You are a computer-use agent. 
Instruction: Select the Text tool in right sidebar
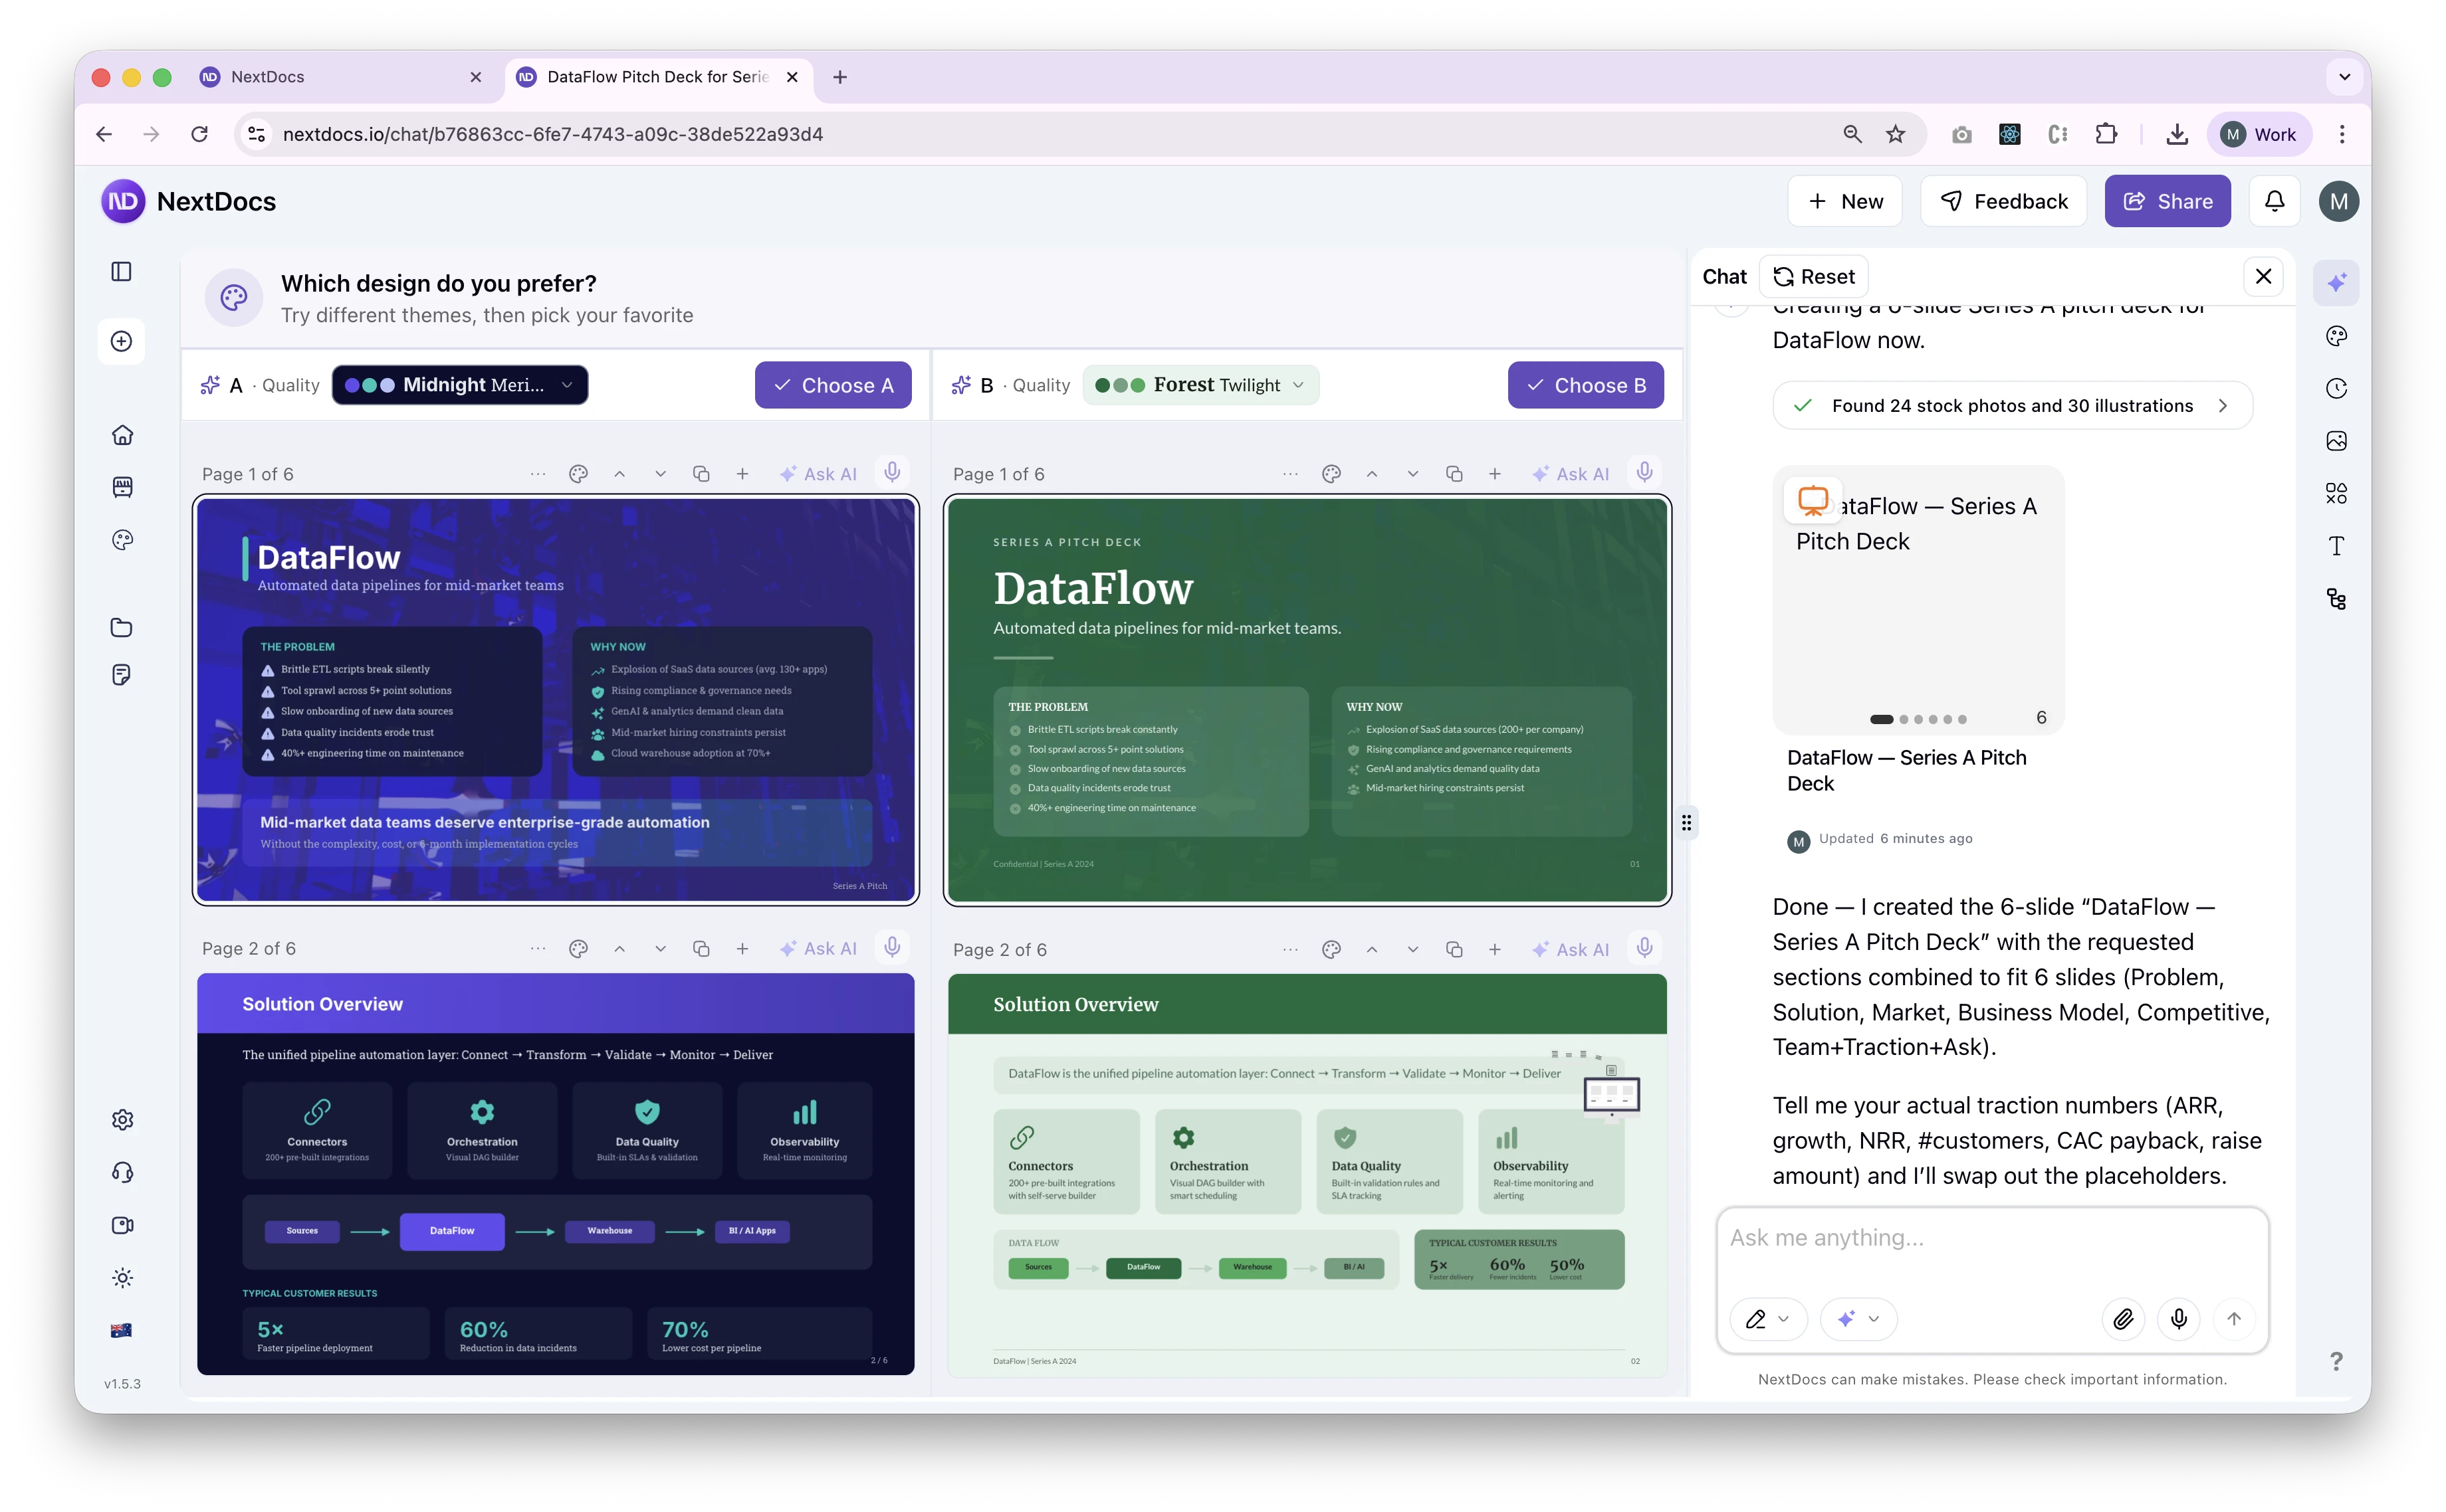pos(2337,545)
